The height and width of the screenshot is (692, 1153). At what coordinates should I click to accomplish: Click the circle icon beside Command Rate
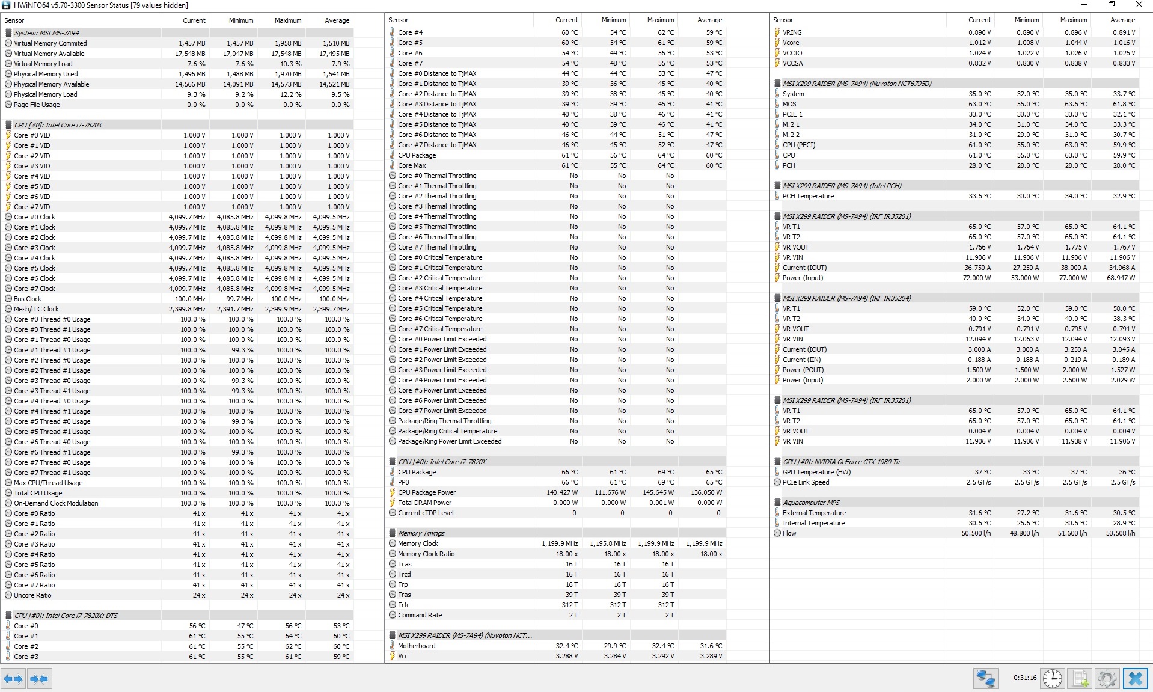(393, 615)
